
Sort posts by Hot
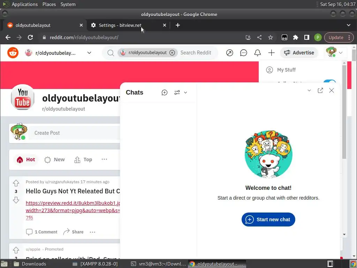coord(26,159)
